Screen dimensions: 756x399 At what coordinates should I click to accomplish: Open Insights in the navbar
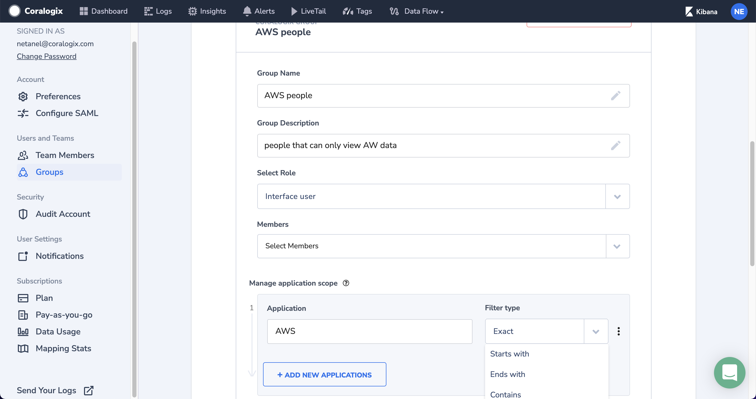207,11
